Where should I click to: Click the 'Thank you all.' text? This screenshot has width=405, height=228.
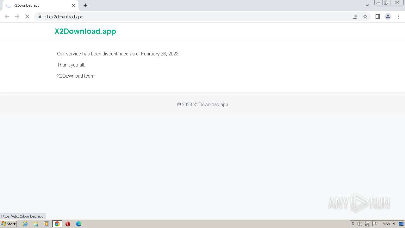click(x=71, y=65)
